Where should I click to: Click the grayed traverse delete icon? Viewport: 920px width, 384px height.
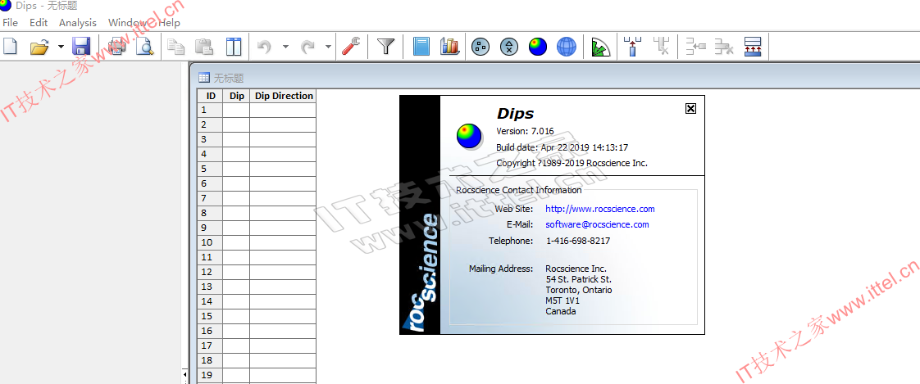click(662, 47)
